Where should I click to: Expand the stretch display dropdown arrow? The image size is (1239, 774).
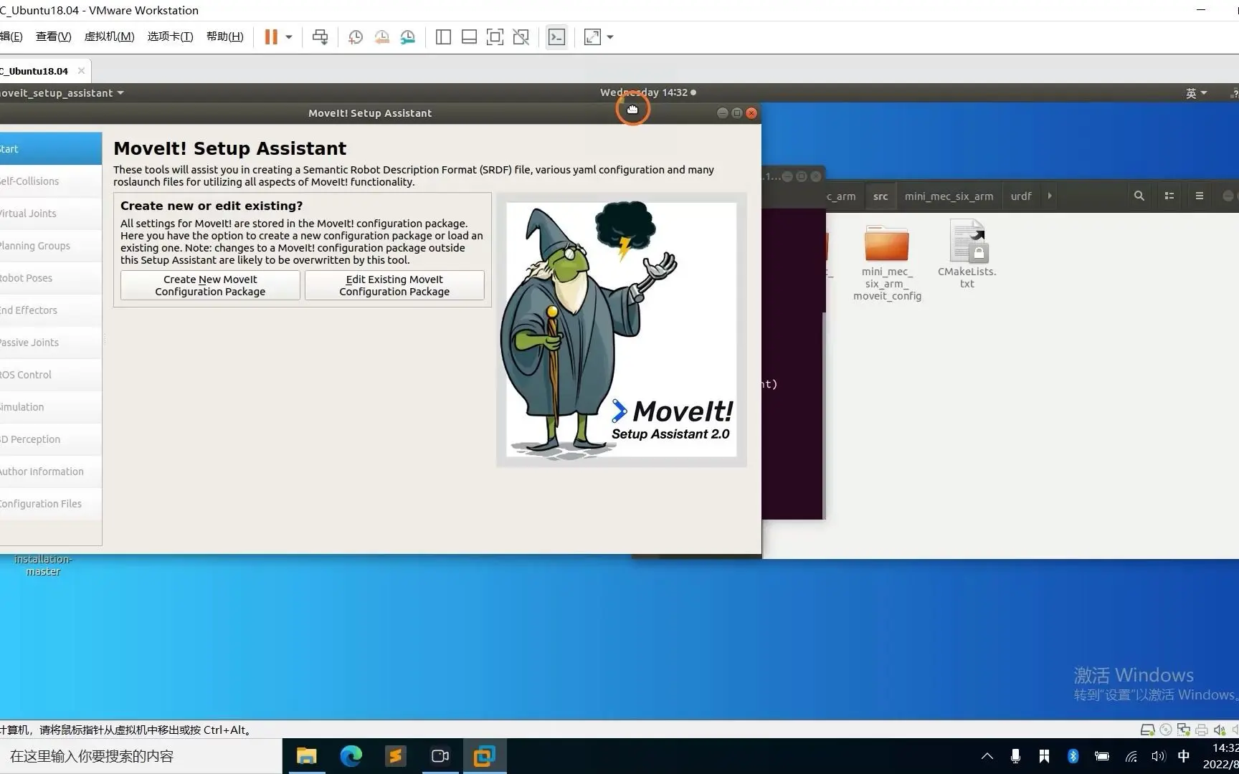610,37
